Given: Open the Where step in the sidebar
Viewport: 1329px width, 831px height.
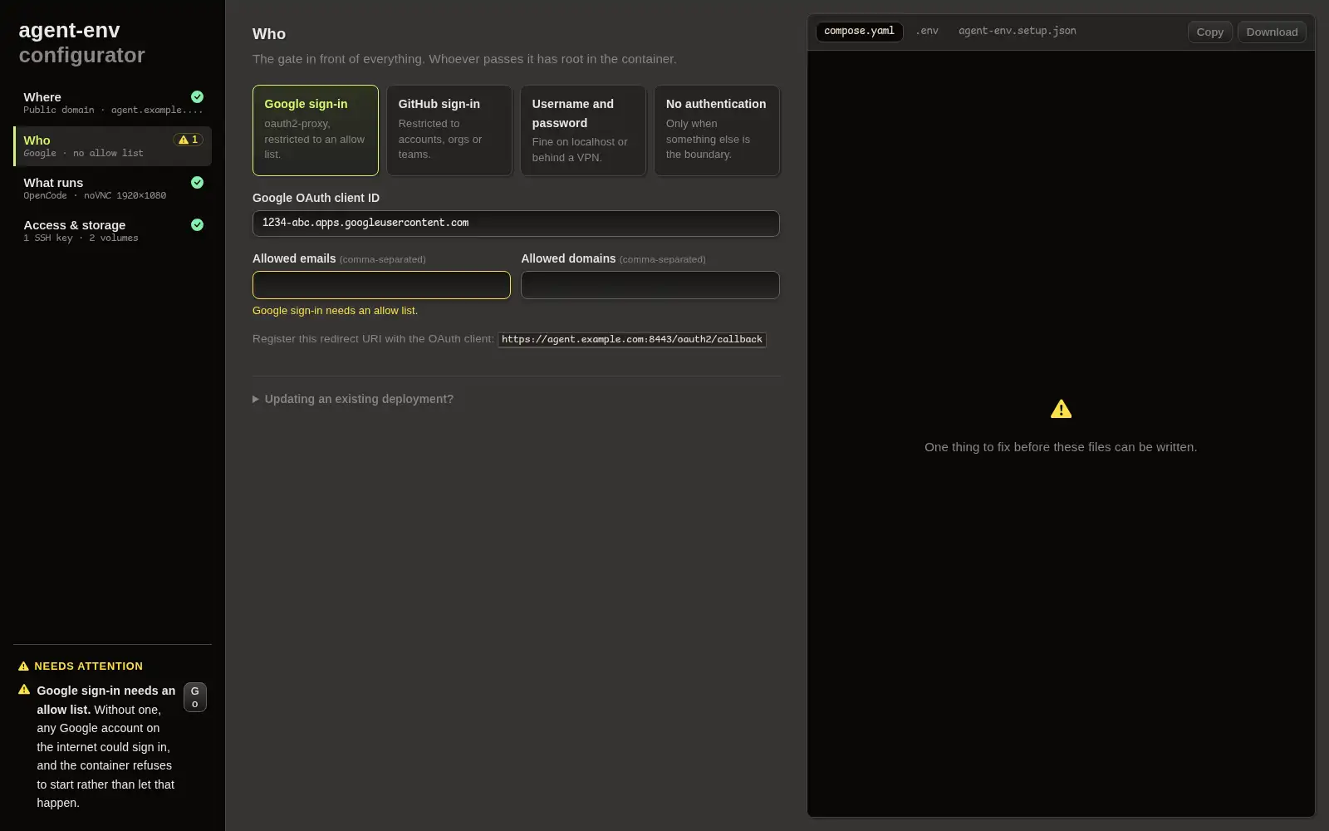Looking at the screenshot, I should 112,103.
